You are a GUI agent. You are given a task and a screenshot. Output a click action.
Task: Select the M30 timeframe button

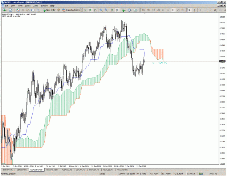[x=158, y=10]
